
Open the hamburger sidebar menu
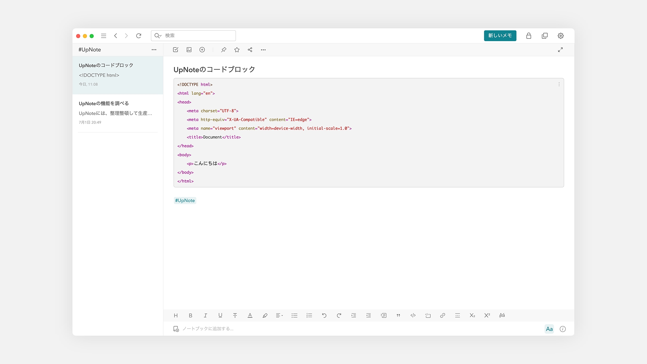103,36
